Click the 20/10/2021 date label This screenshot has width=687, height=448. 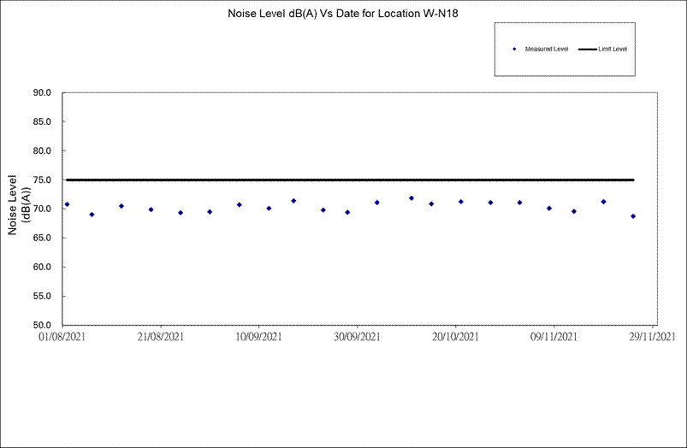(456, 338)
